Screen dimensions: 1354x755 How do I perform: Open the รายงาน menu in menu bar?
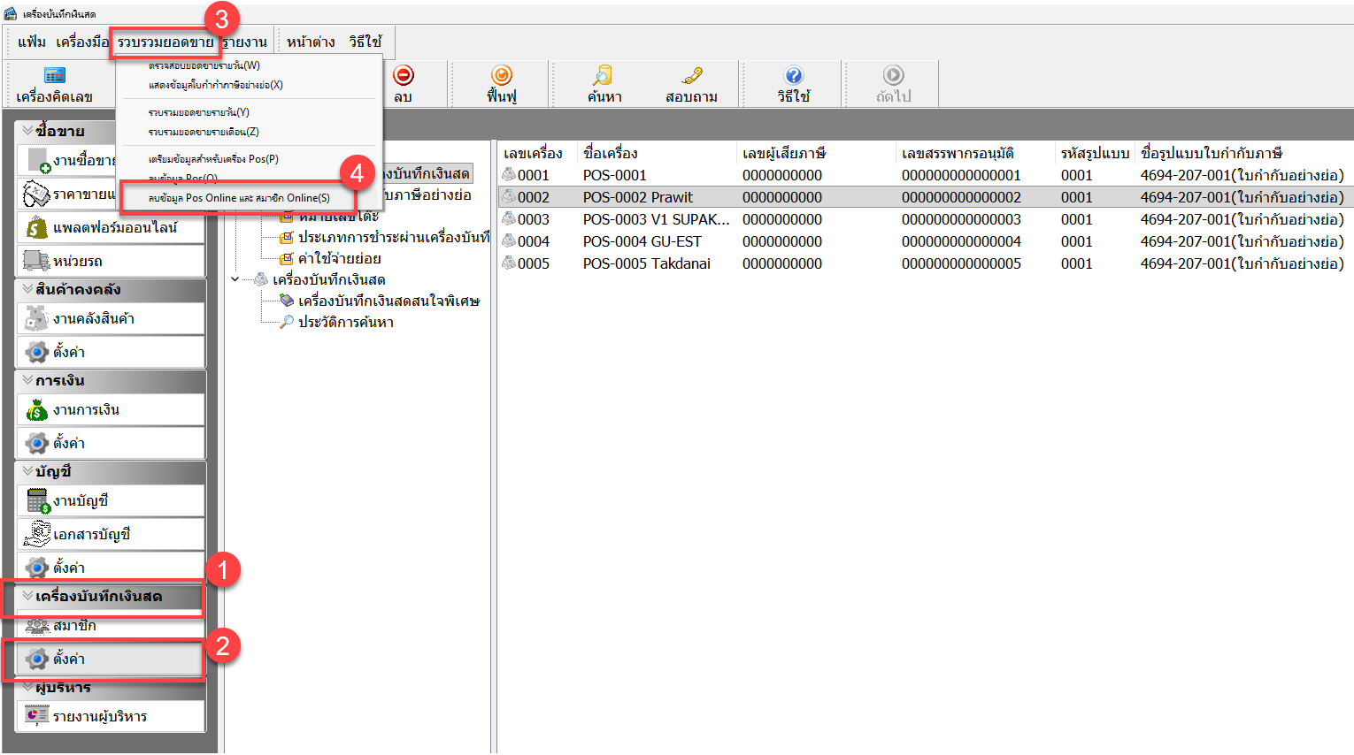point(245,42)
